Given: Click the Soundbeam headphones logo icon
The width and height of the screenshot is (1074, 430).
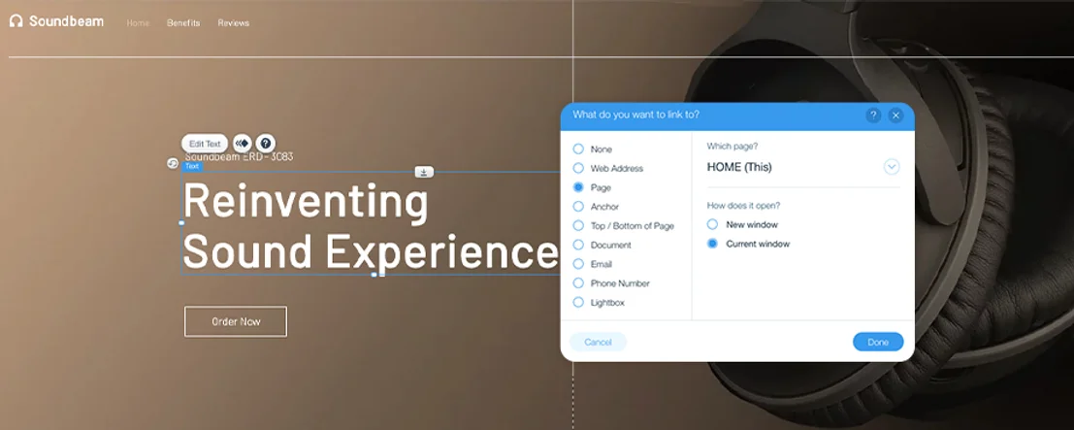Looking at the screenshot, I should click(x=16, y=21).
